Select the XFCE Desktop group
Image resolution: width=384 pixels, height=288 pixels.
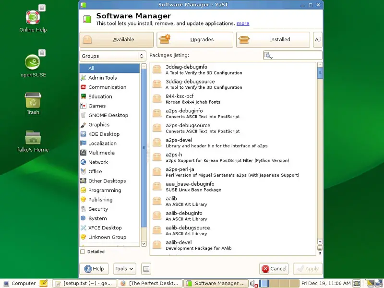point(109,228)
